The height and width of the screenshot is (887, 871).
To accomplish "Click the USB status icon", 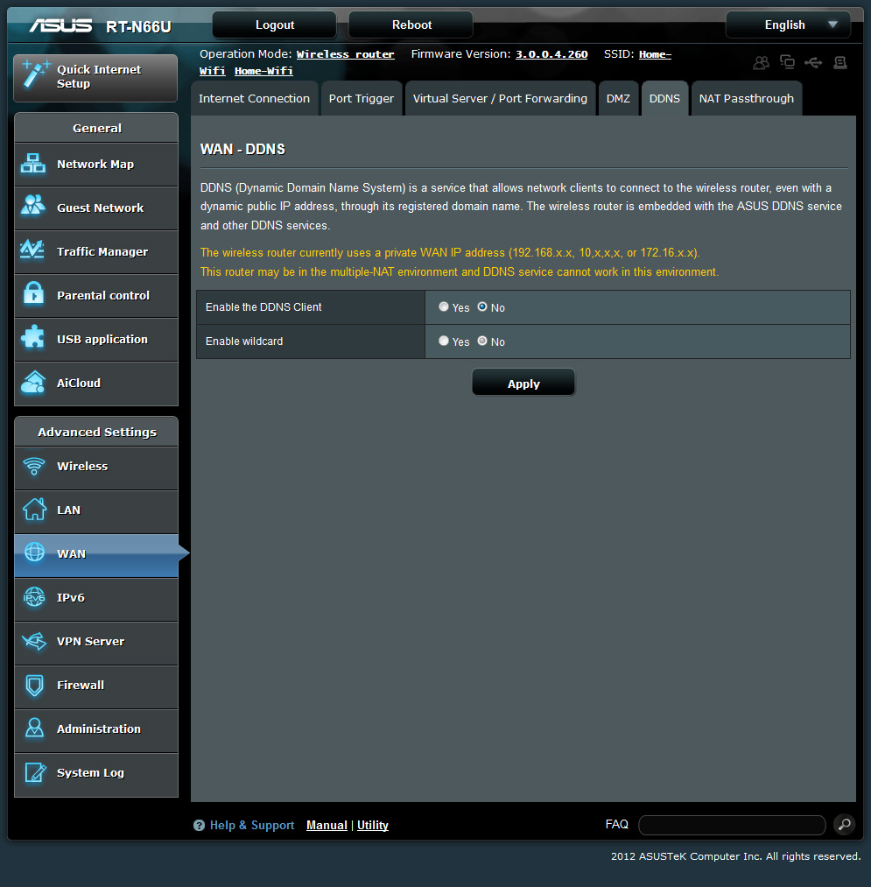I will click(813, 62).
